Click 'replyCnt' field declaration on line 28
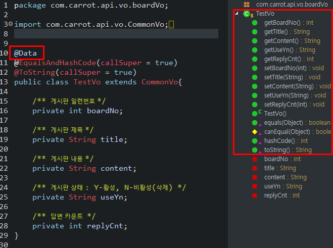Viewport: 333px width, 248px height. 105,226
